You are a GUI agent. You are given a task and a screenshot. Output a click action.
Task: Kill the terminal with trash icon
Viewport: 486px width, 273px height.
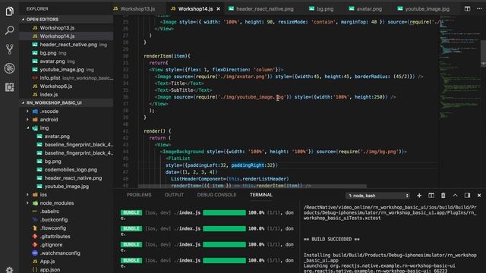pos(443,196)
